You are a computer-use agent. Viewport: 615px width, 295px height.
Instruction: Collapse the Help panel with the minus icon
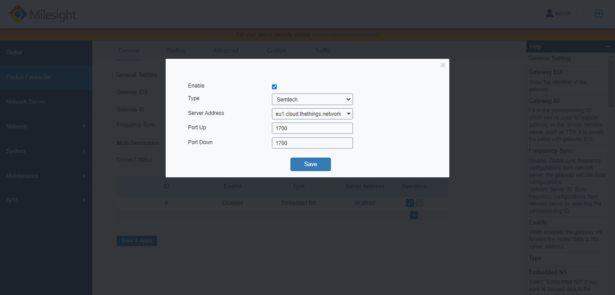[x=607, y=46]
